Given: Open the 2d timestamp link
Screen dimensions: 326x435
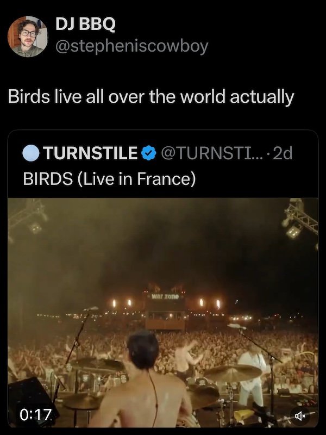Looking at the screenshot, I should (283, 154).
